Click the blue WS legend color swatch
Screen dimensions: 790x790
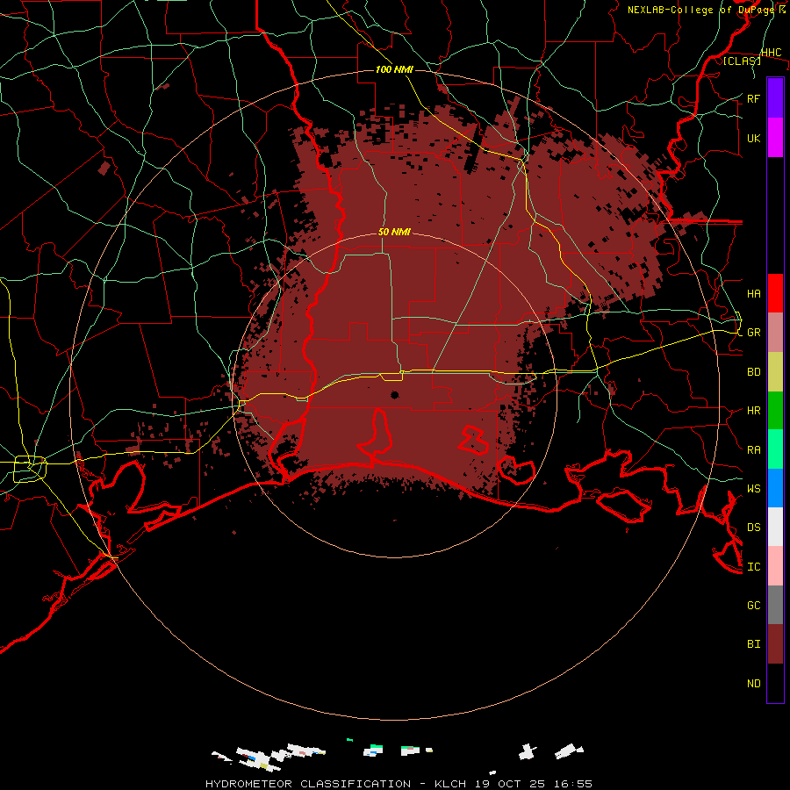pos(775,488)
